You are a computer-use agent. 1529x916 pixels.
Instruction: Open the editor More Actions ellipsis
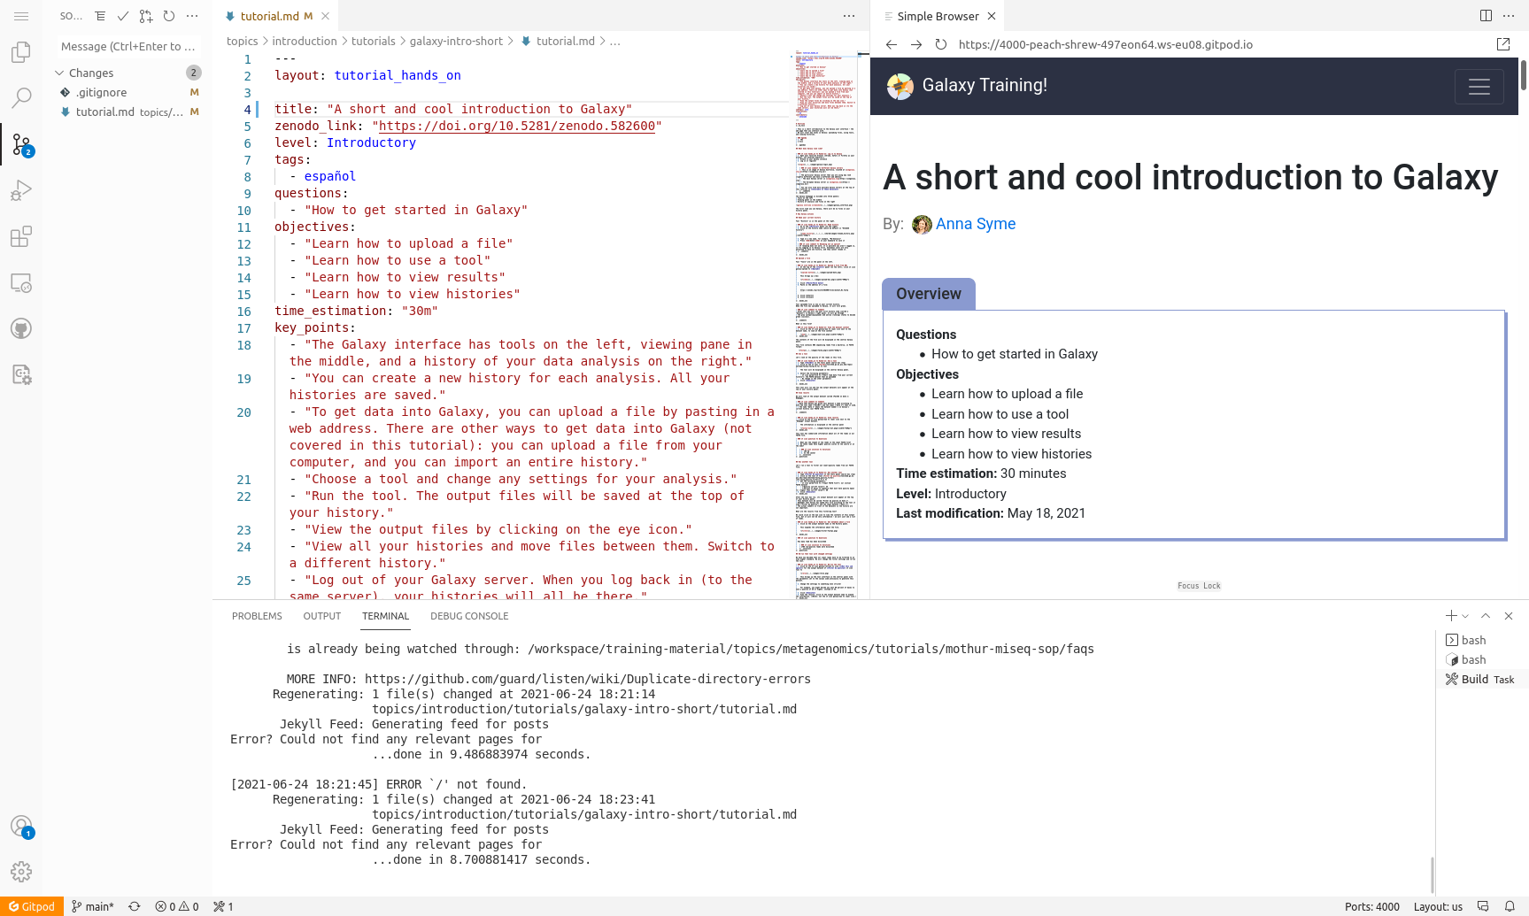pyautogui.click(x=849, y=16)
